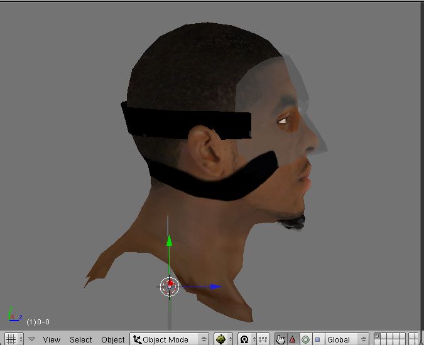
Task: Open the viewport draw type selector
Action: 223,339
